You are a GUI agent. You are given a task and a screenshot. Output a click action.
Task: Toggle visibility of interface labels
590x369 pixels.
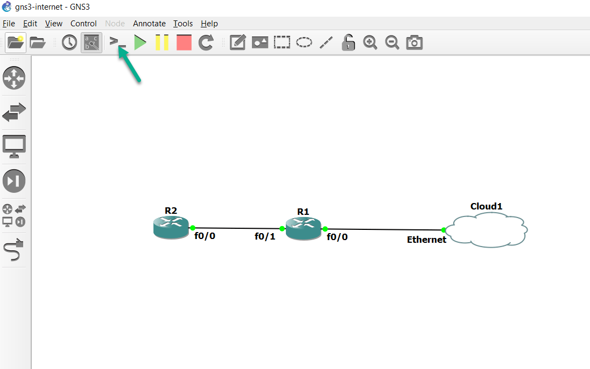coord(91,42)
